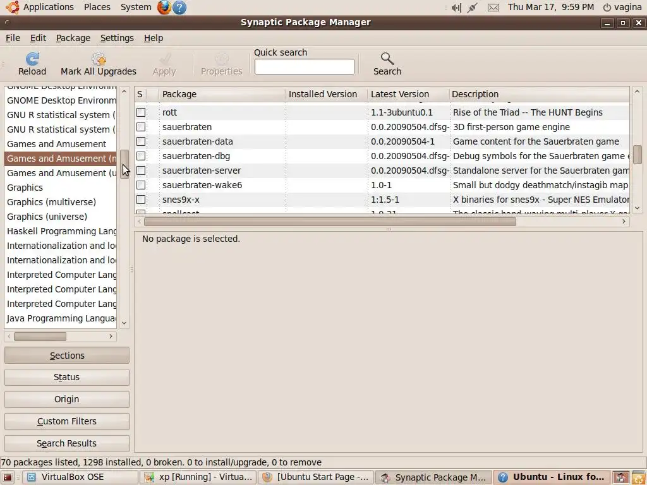Mark the snes9x-x checkbox
The image size is (647, 485).
click(x=141, y=200)
